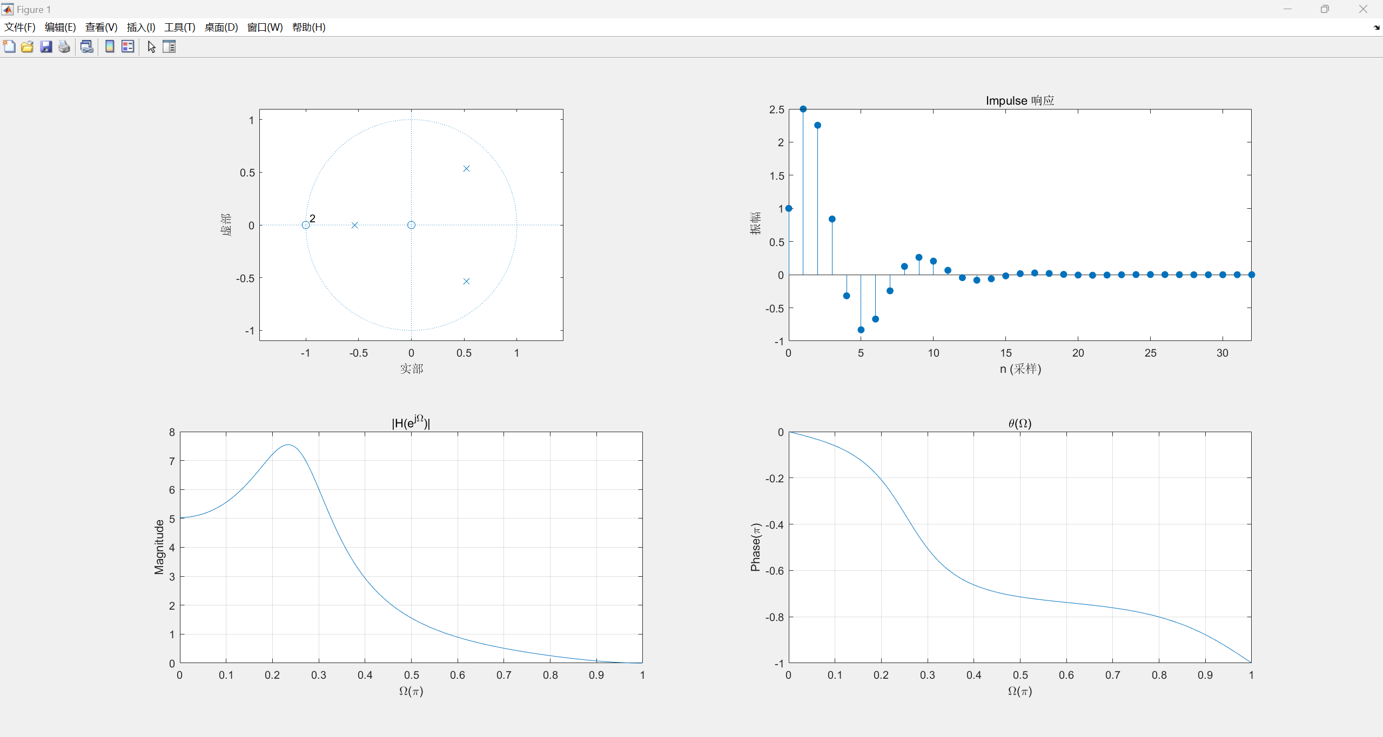Screen dimensions: 1383x737
Task: Enable Edit Plot arrow cursor tool
Action: pyautogui.click(x=152, y=47)
